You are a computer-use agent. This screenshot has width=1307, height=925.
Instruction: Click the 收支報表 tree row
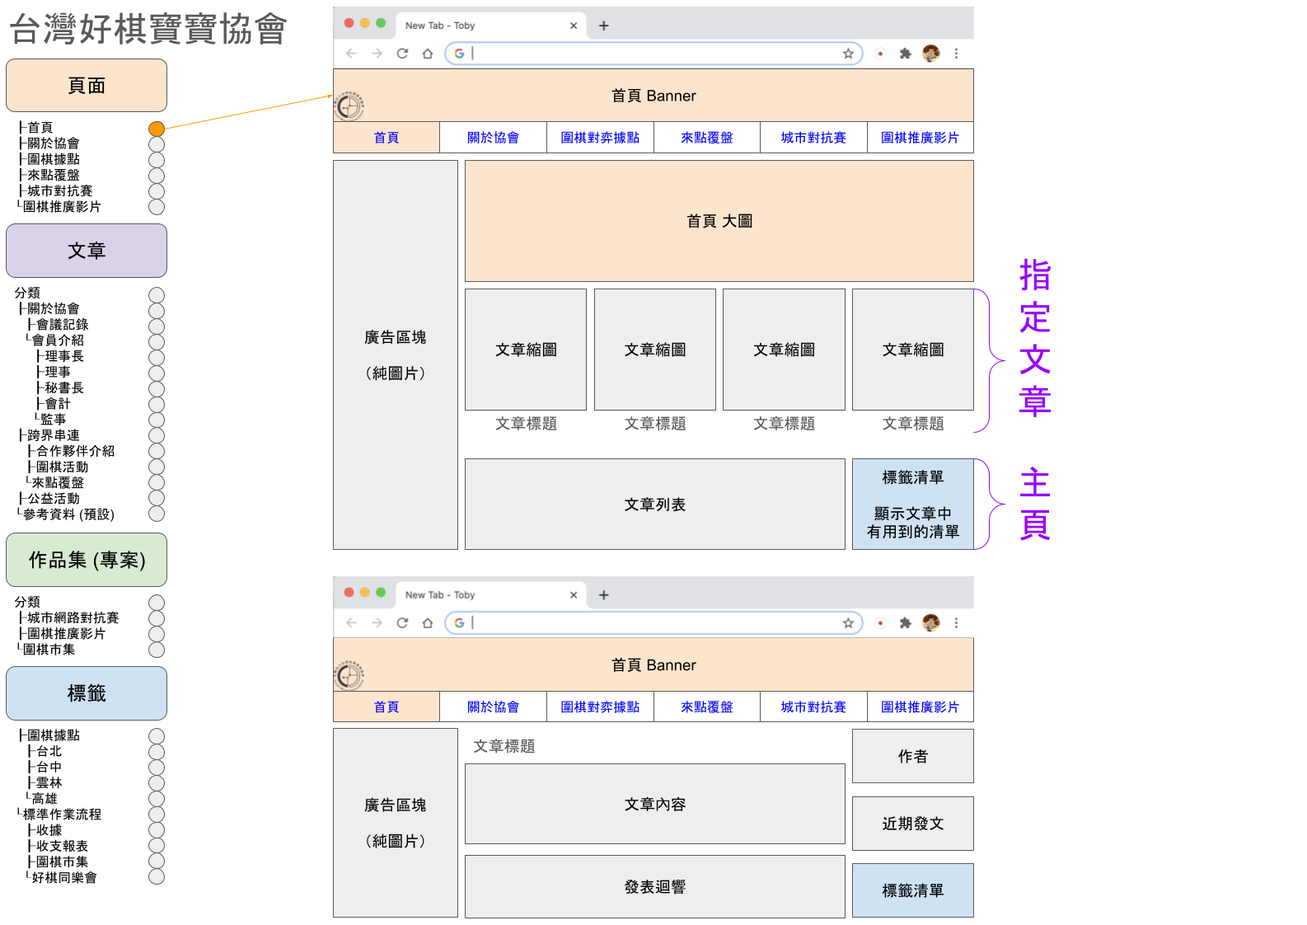58,846
